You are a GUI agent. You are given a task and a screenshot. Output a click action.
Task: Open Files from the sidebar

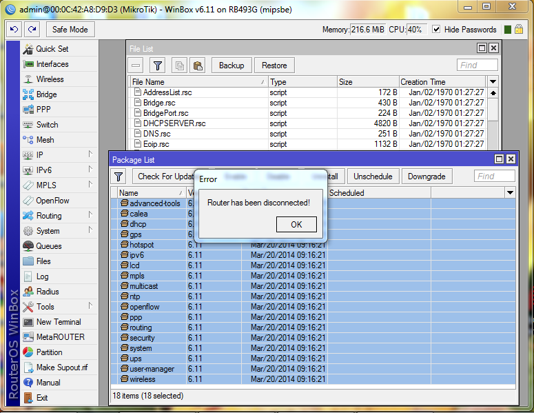(x=43, y=261)
